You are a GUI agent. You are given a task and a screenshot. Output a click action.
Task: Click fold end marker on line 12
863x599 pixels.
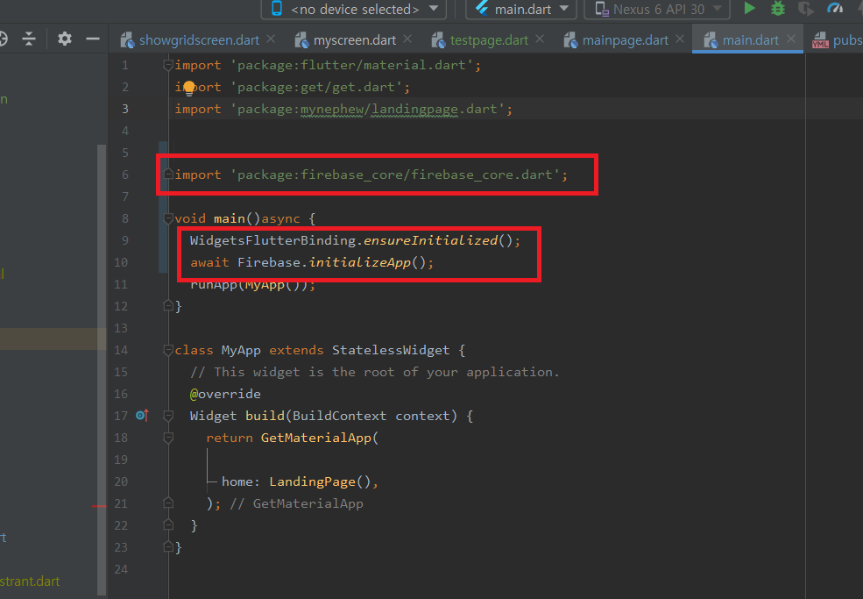point(168,306)
